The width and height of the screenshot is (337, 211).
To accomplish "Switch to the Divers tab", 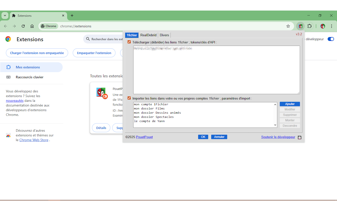I will pos(164,35).
